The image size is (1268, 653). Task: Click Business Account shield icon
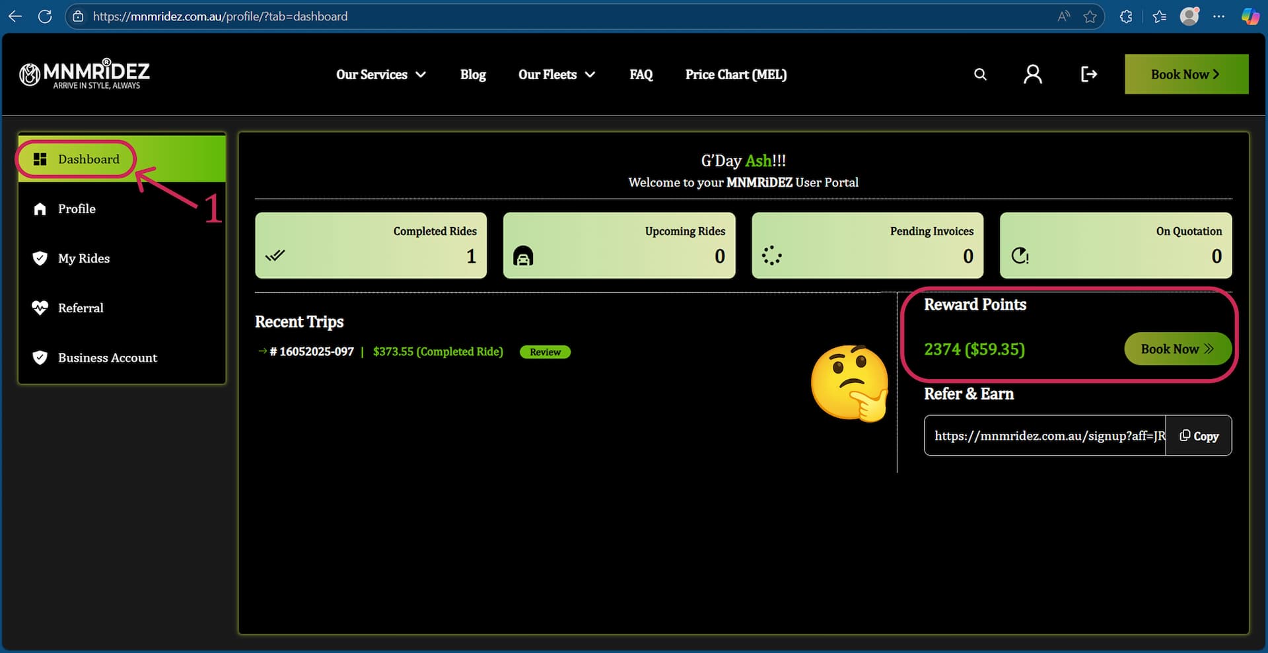(40, 357)
